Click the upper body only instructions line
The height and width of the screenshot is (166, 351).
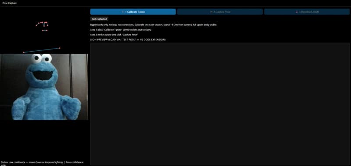click(154, 25)
